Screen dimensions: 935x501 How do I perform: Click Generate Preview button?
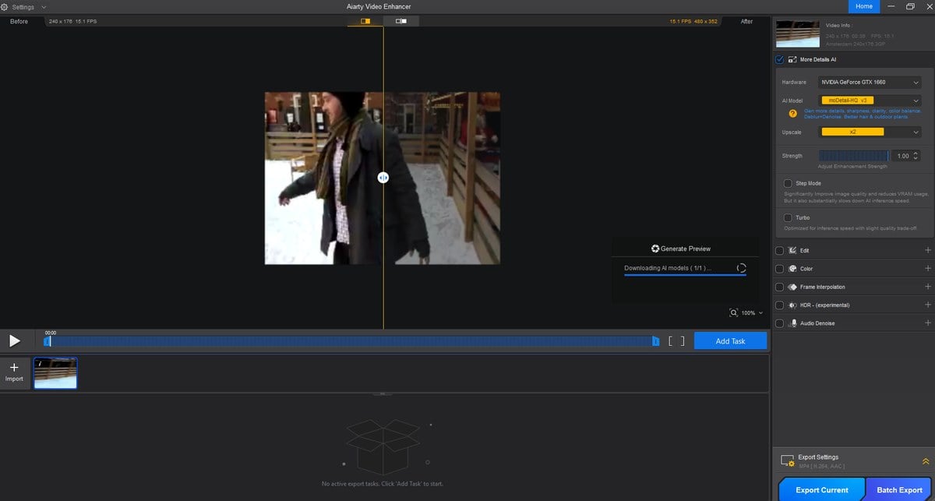click(x=681, y=249)
